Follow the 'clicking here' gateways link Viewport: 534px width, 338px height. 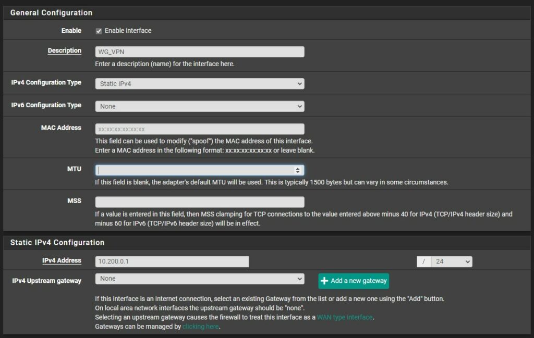[200, 327]
